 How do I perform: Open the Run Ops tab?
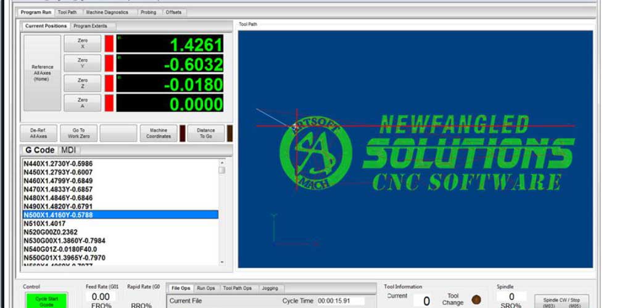tap(206, 288)
